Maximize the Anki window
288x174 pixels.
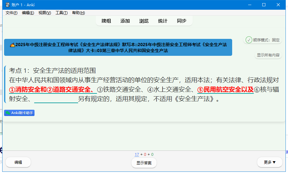tap(264, 5)
